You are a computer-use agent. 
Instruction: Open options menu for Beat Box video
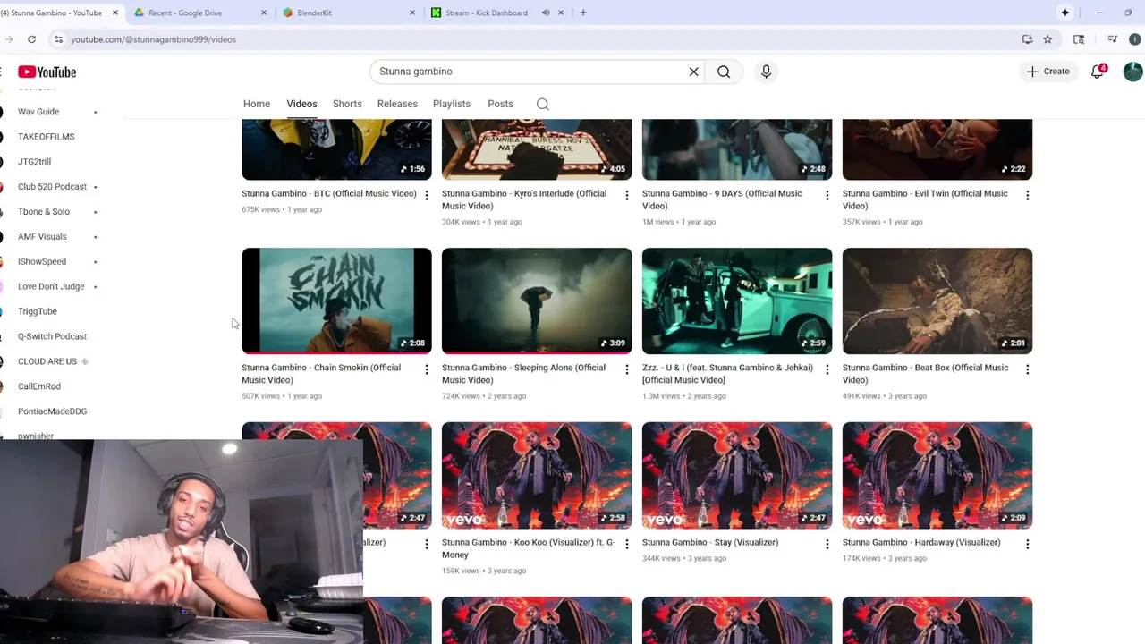tap(1027, 369)
